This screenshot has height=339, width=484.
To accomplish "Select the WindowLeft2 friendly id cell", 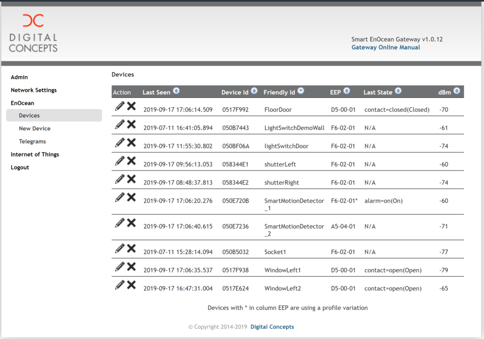I will point(283,288).
